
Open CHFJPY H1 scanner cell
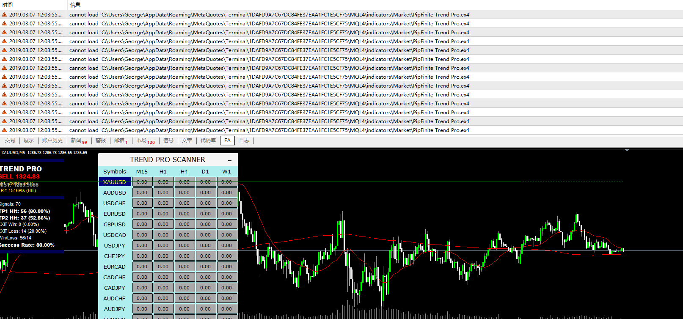(163, 256)
